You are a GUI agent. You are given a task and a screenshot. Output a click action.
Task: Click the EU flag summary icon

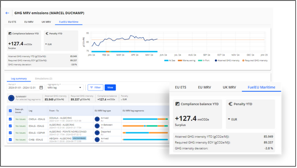tap(11, 98)
